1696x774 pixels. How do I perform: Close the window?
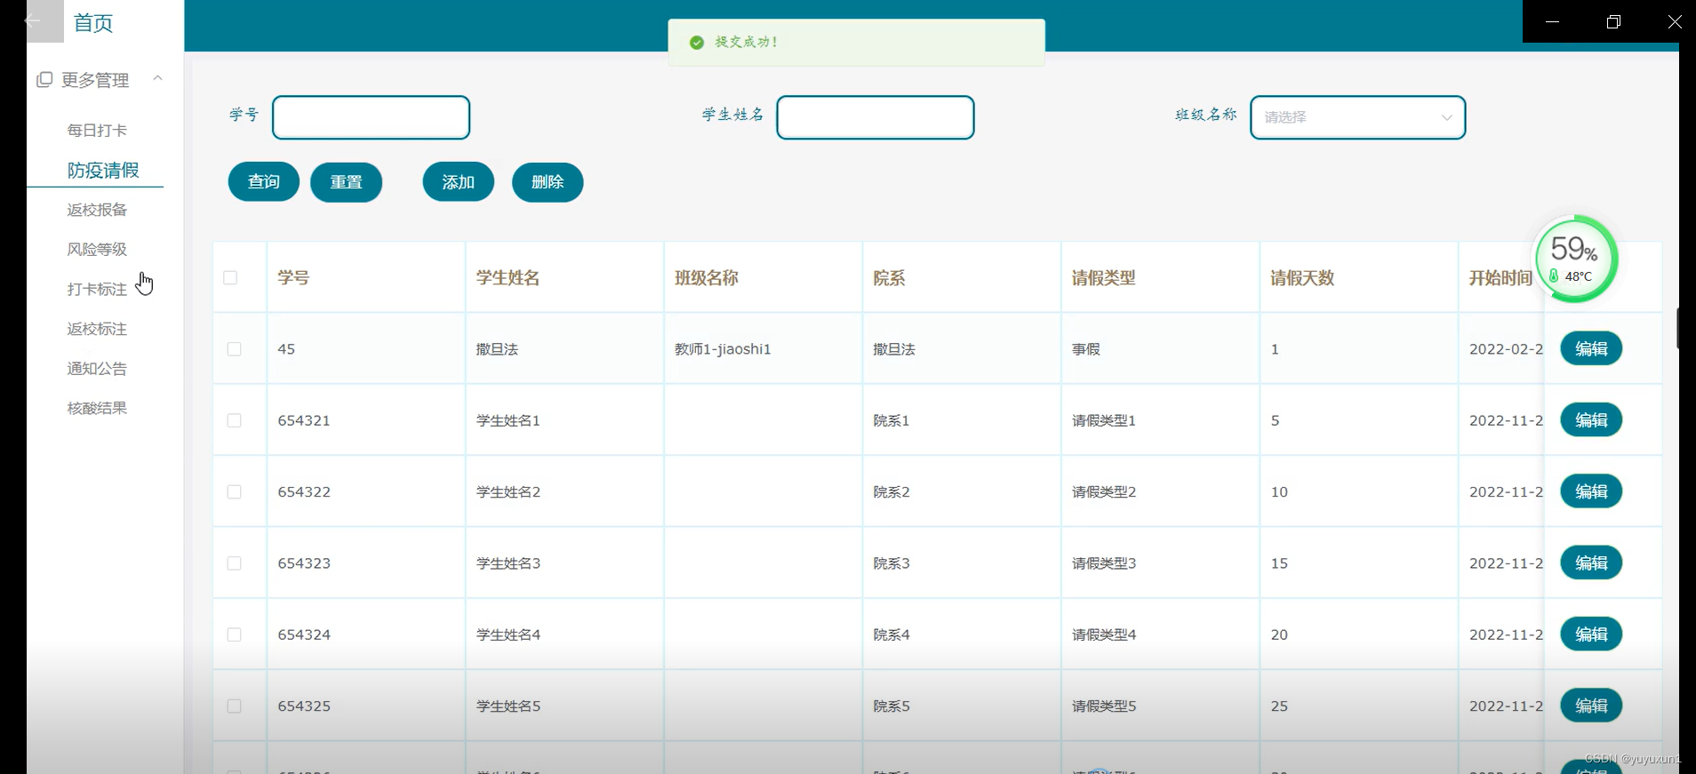coord(1674,21)
